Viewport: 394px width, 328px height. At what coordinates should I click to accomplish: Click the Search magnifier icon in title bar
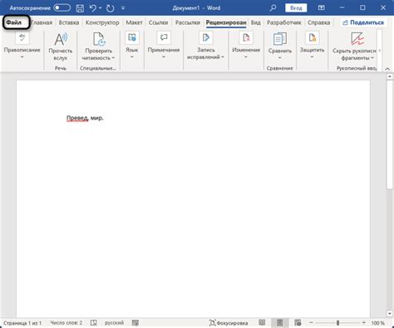tap(273, 8)
